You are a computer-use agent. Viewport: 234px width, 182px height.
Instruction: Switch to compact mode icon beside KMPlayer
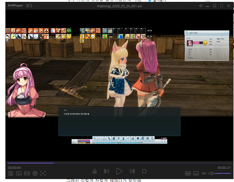click(x=29, y=6)
